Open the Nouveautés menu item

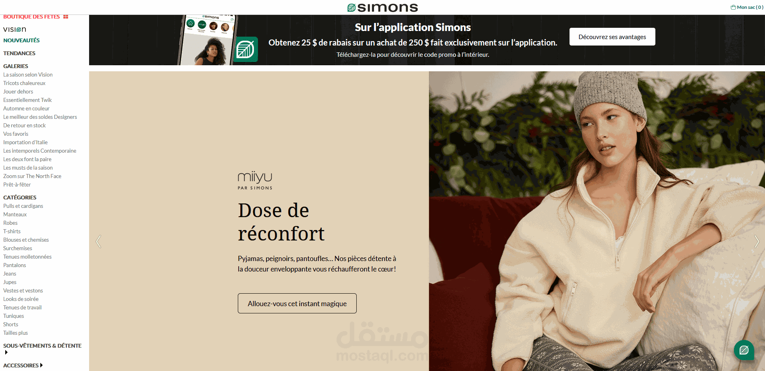click(x=21, y=40)
